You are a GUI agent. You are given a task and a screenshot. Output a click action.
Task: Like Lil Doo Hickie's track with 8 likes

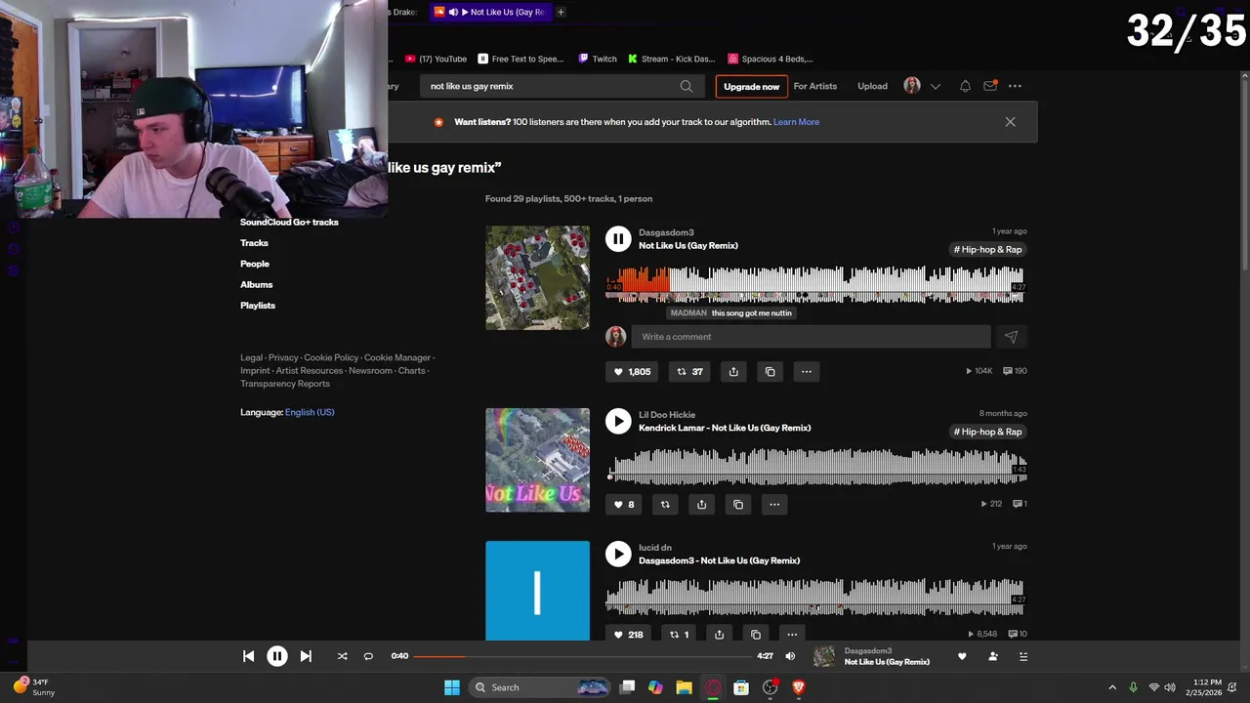[x=623, y=505]
